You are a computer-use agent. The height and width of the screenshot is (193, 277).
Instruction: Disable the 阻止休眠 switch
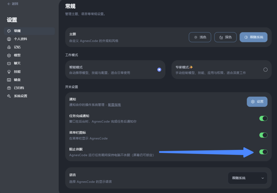tap(263, 152)
